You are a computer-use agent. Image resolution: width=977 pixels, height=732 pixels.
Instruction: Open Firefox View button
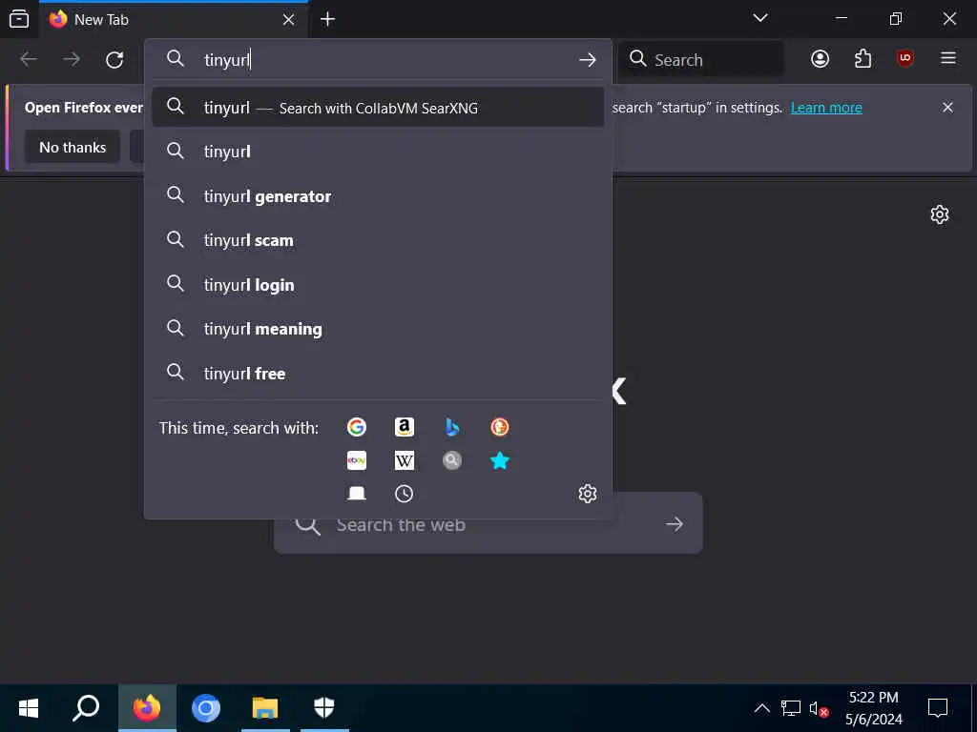[x=19, y=19]
